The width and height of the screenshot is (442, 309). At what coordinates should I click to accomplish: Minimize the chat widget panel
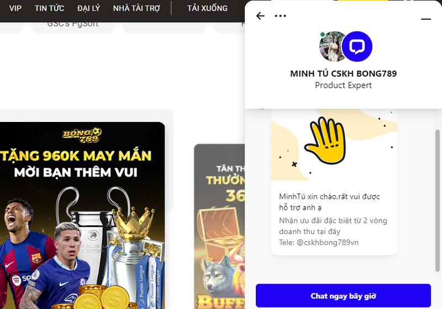tap(426, 19)
